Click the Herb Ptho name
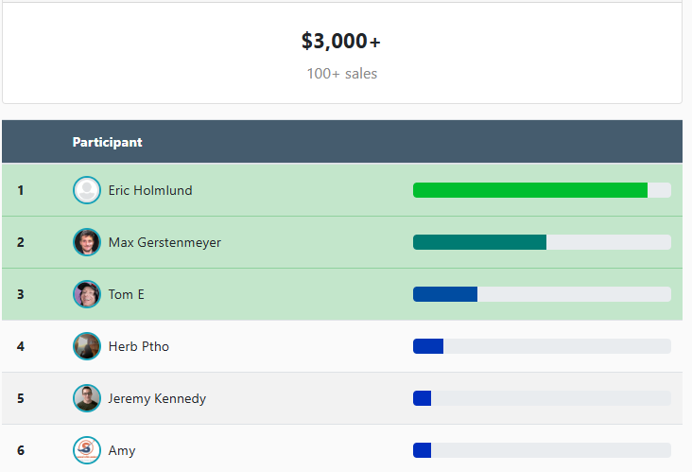This screenshot has height=472, width=692. pyautogui.click(x=138, y=346)
